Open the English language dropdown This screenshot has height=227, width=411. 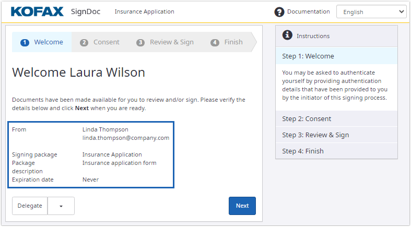pyautogui.click(x=371, y=12)
